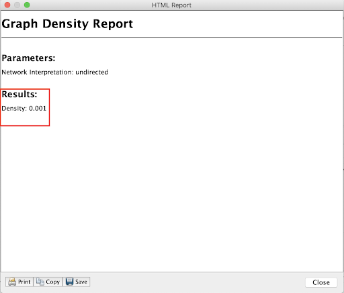Click the printer icon
The width and height of the screenshot is (344, 293).
pyautogui.click(x=12, y=282)
